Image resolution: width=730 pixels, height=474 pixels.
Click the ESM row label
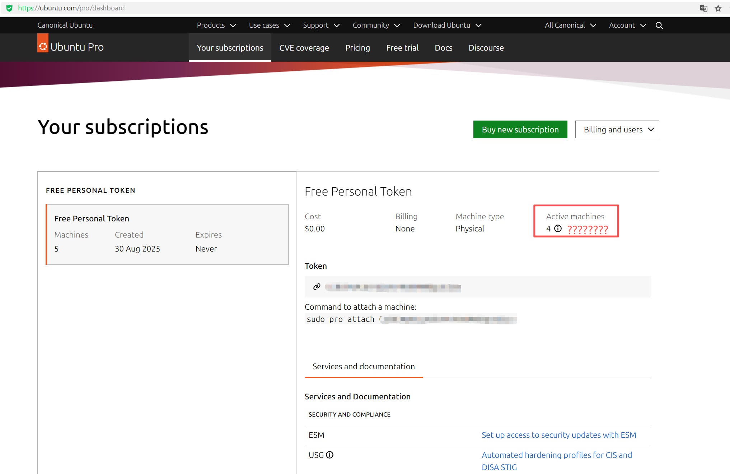[316, 435]
